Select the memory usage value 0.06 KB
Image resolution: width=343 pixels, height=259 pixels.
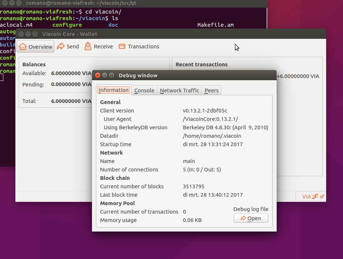(x=192, y=220)
